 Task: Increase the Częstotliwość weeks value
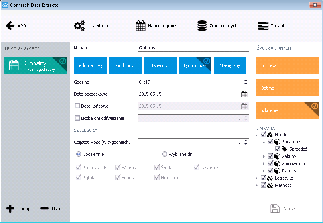pos(246,141)
